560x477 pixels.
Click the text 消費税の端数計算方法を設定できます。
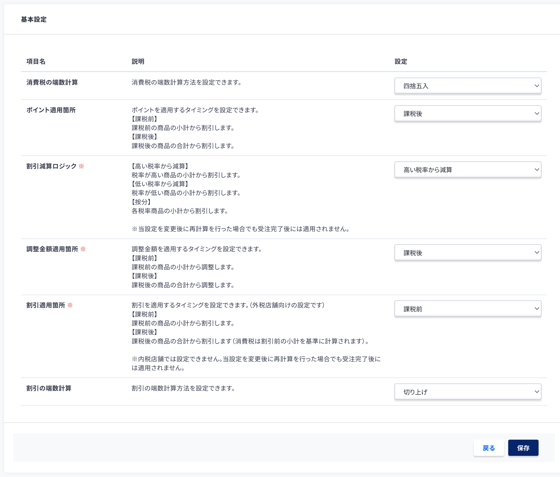click(187, 82)
